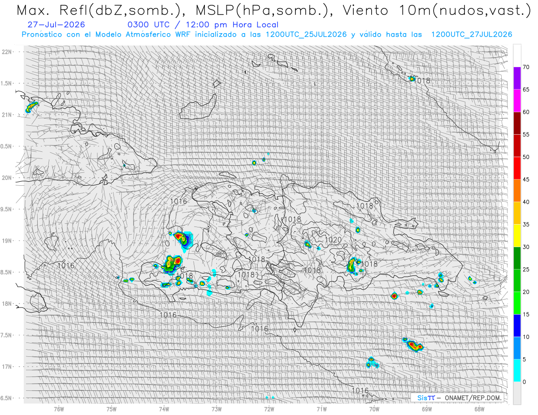Click the "10" value on the color scale
This screenshot has width=538, height=415.
pyautogui.click(x=526, y=337)
